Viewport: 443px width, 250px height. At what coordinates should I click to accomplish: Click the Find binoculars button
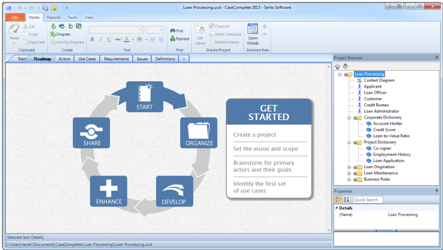(177, 31)
